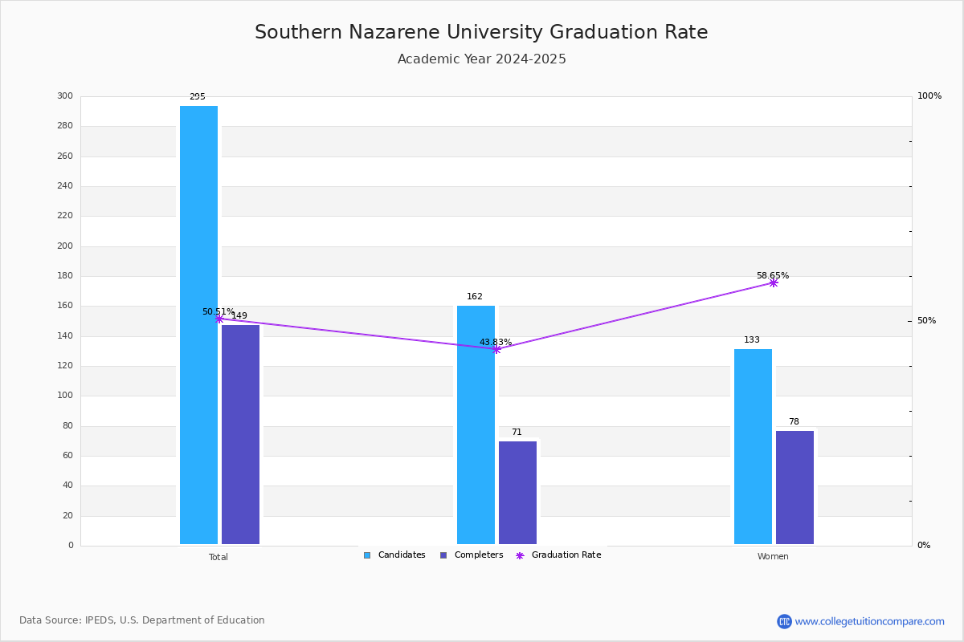964x642 pixels.
Task: Toggle the Candidates legend entry
Action: click(x=394, y=555)
